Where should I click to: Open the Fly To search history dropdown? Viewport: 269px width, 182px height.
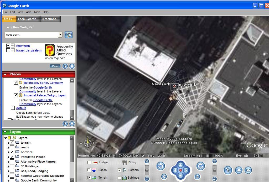[60, 35]
